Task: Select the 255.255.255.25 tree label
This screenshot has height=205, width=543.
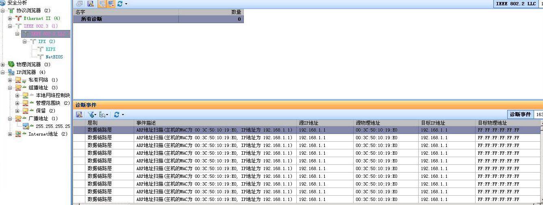Action: pos(53,126)
